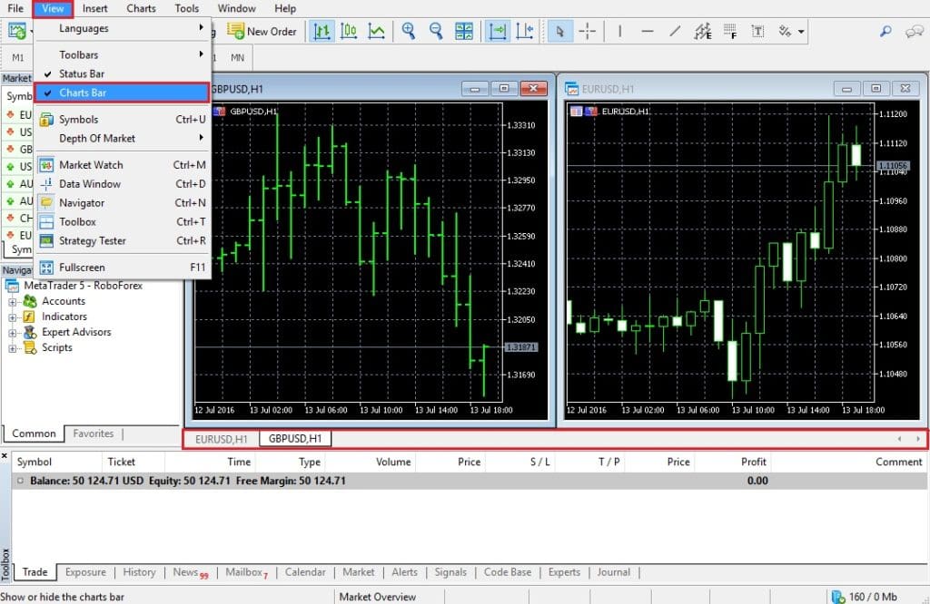Open the File menu
Image resolution: width=930 pixels, height=604 pixels.
click(15, 8)
